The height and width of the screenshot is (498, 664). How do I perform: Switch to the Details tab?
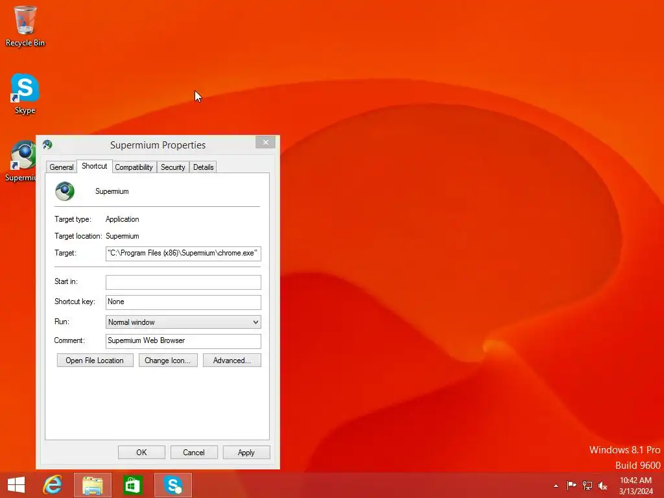(203, 167)
